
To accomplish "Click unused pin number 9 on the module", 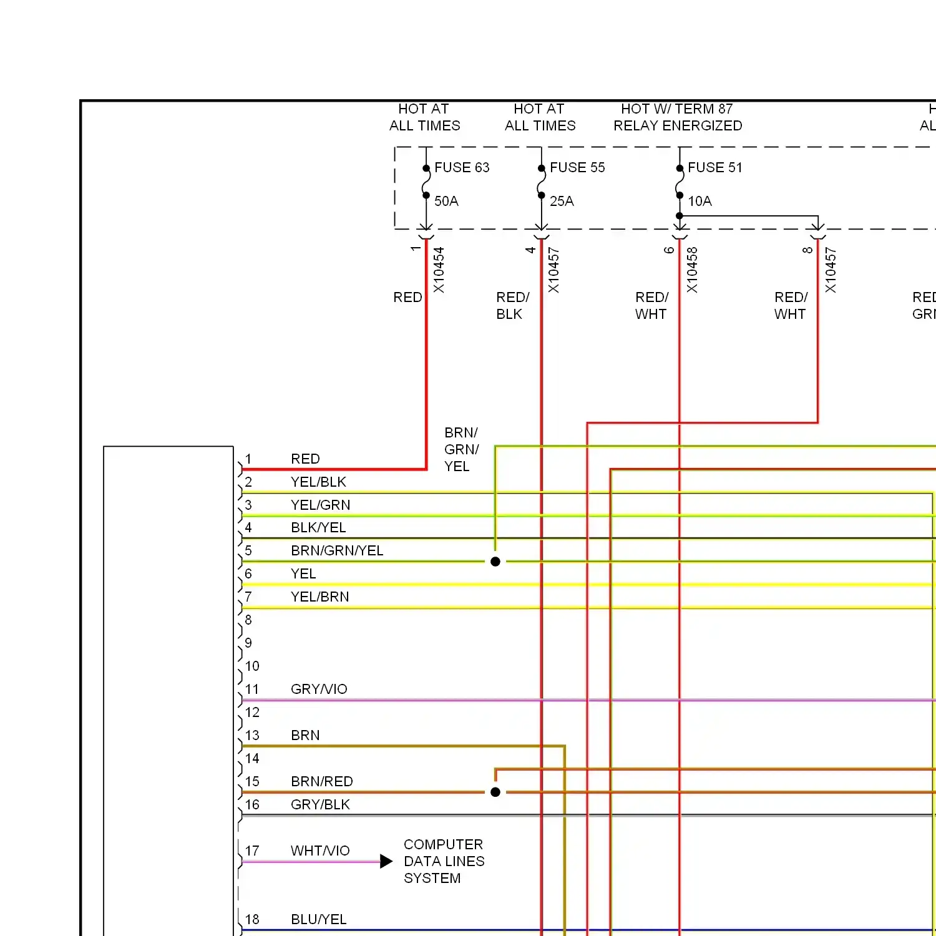I will (x=248, y=643).
